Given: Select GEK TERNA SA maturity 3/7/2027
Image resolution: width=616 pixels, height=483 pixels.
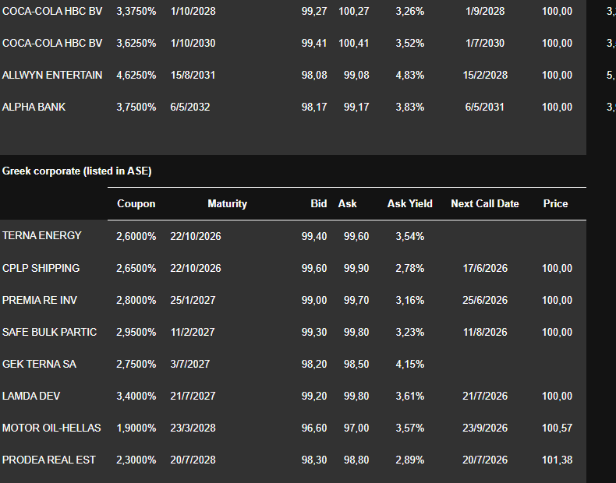Looking at the screenshot, I should pyautogui.click(x=190, y=364).
